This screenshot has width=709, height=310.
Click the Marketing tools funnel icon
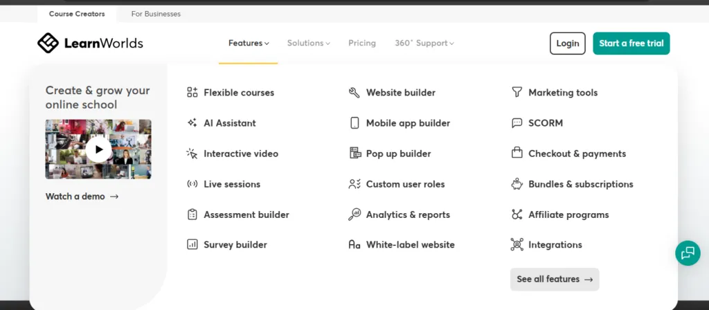pos(517,93)
